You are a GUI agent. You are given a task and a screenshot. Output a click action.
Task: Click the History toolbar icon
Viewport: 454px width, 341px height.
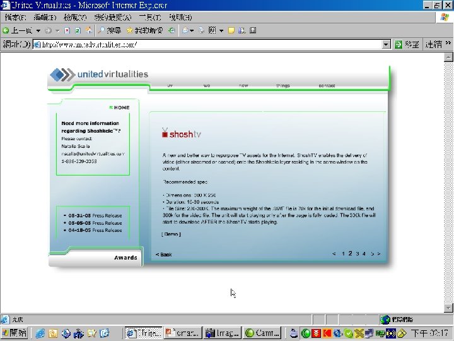coord(172,30)
